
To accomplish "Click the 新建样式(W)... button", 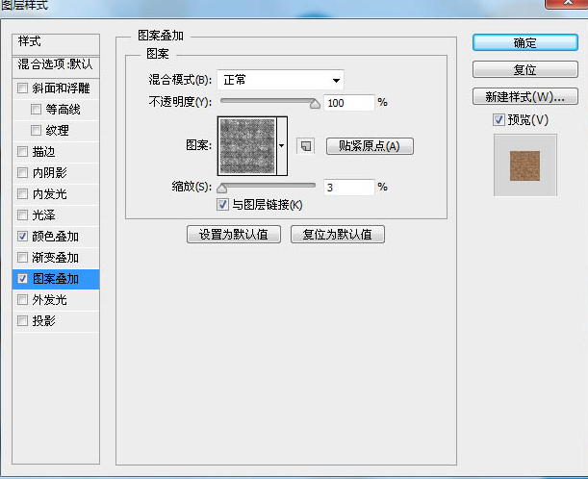I will (x=525, y=97).
